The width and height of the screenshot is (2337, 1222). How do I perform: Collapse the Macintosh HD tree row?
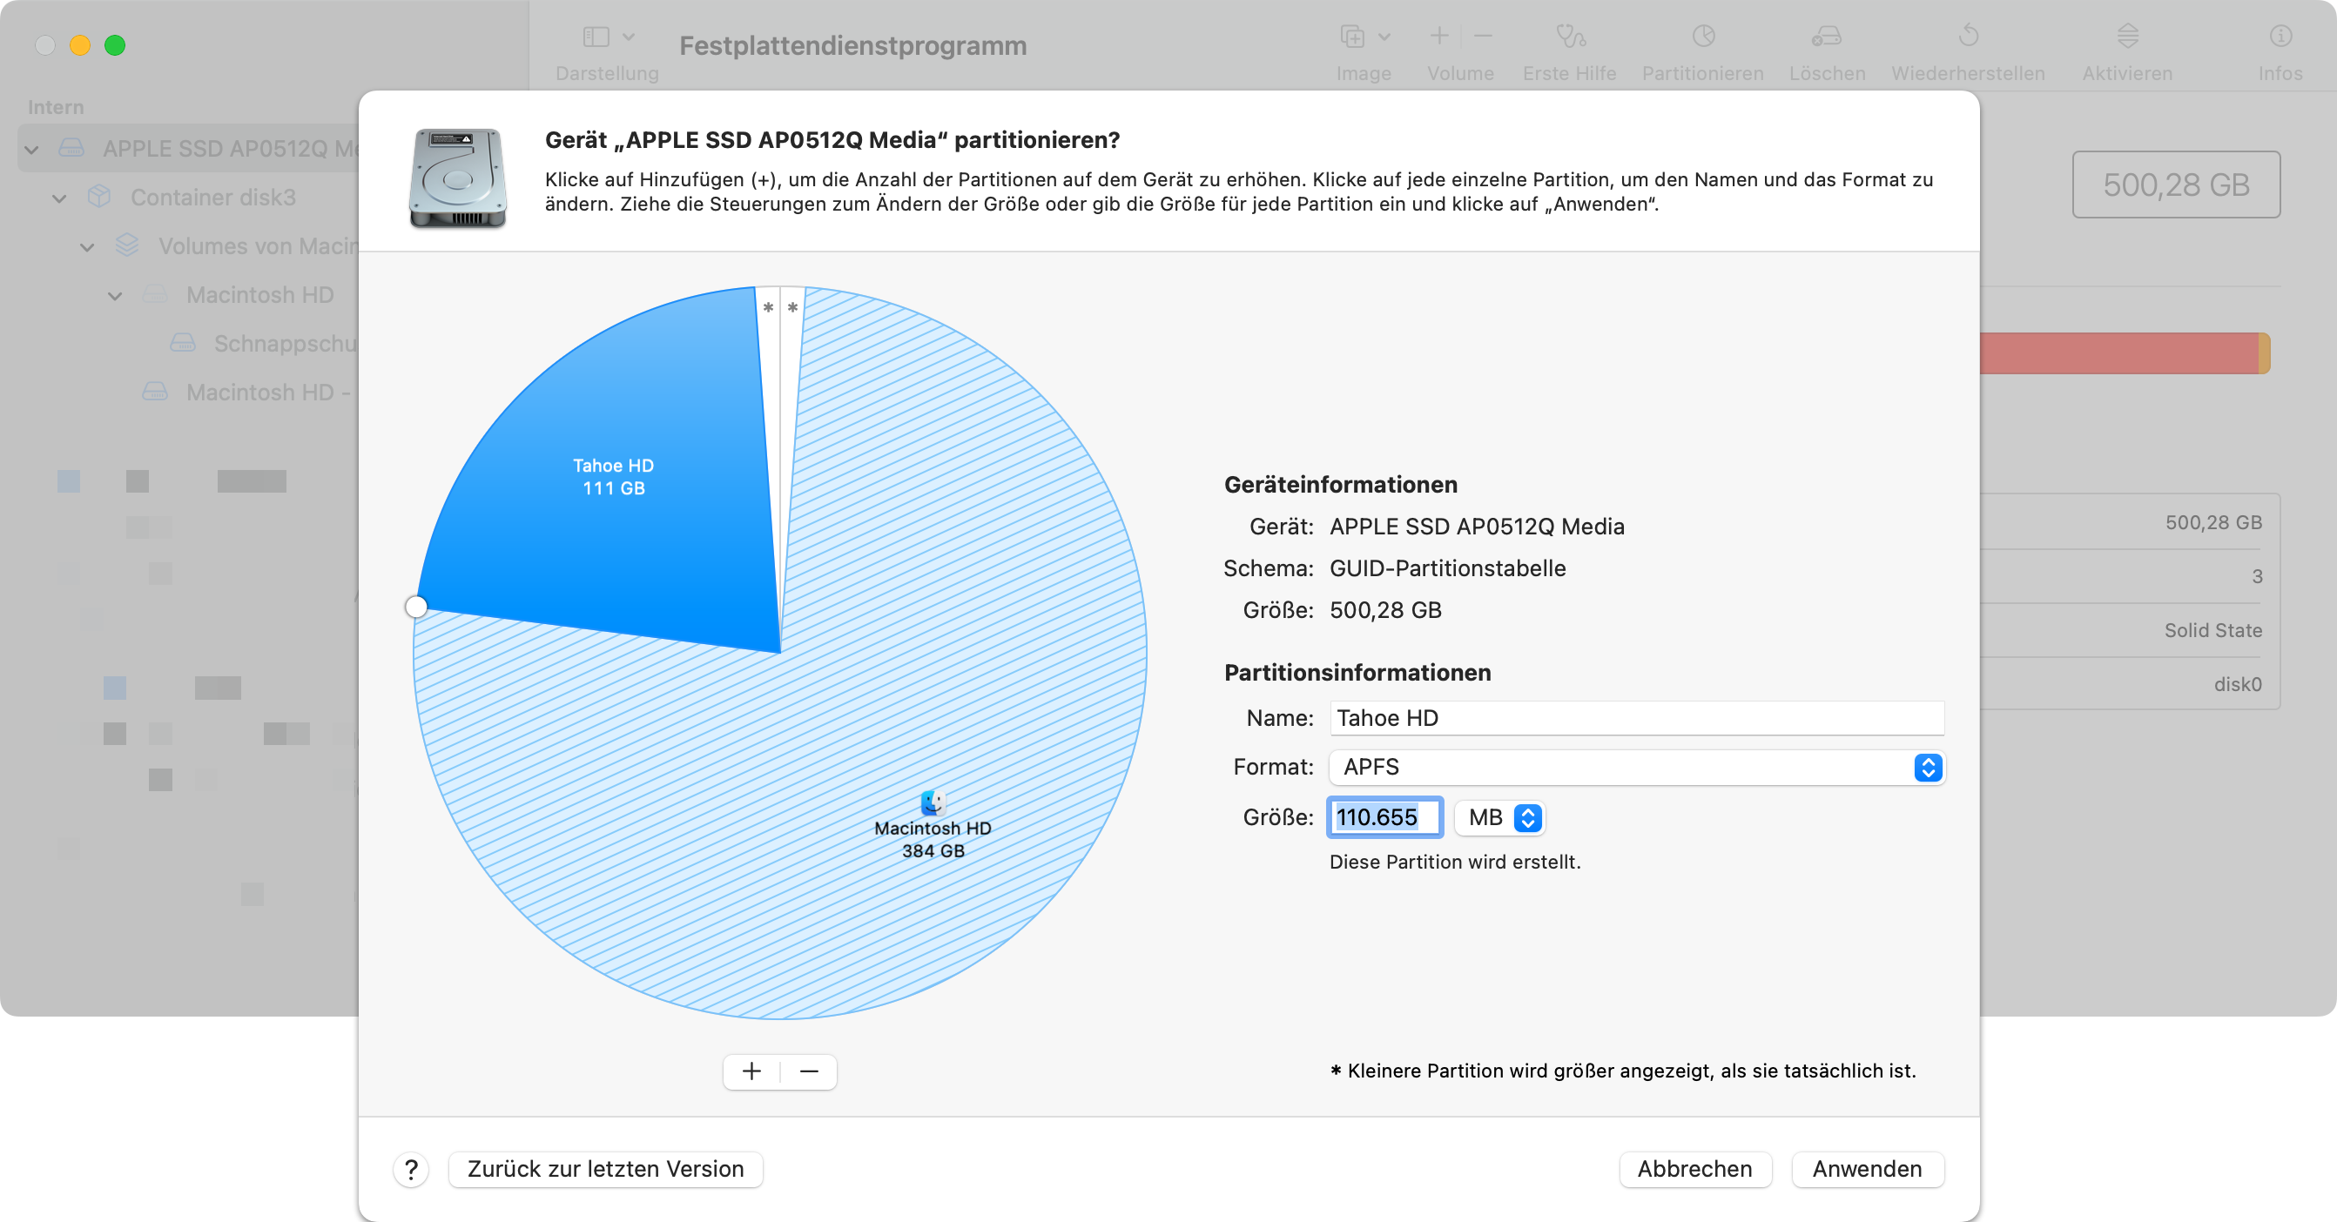pos(115,297)
